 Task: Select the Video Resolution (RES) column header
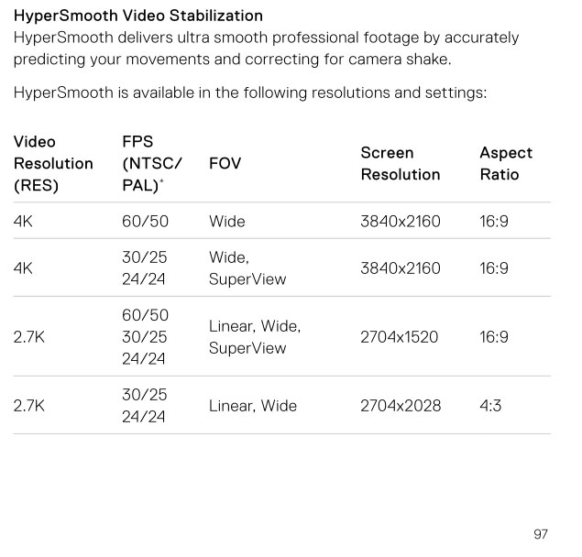53,164
